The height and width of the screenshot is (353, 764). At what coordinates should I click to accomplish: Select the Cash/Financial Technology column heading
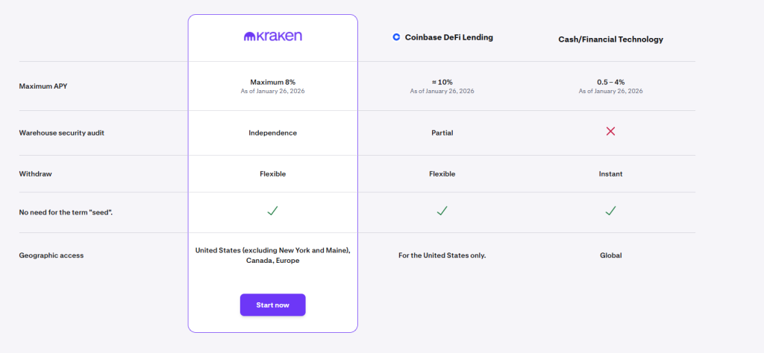pos(610,39)
